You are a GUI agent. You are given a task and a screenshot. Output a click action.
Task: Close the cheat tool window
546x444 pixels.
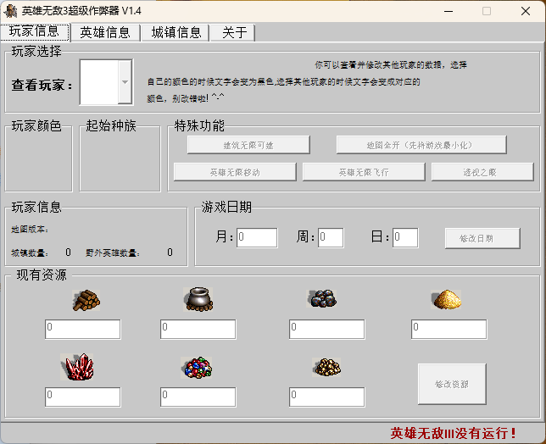[526, 12]
